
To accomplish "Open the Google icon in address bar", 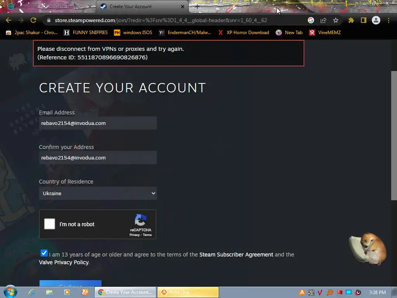I will pos(311,20).
